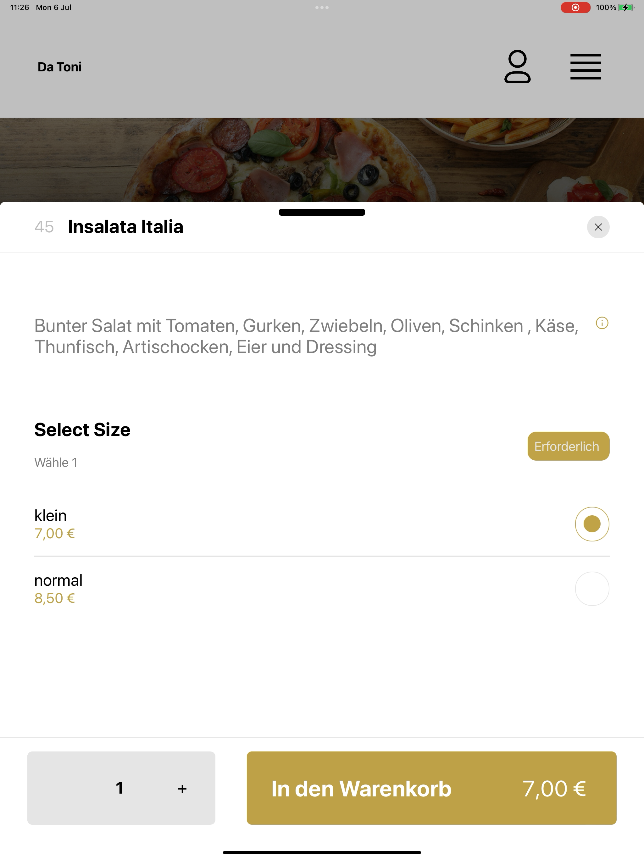Image resolution: width=644 pixels, height=859 pixels.
Task: Show allergen info for the salad
Action: (x=602, y=323)
